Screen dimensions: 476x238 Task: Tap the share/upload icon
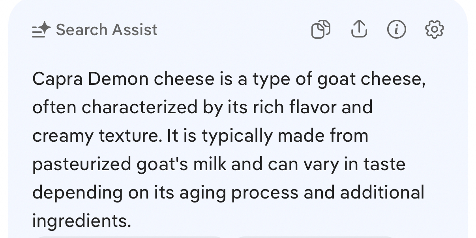tap(359, 30)
